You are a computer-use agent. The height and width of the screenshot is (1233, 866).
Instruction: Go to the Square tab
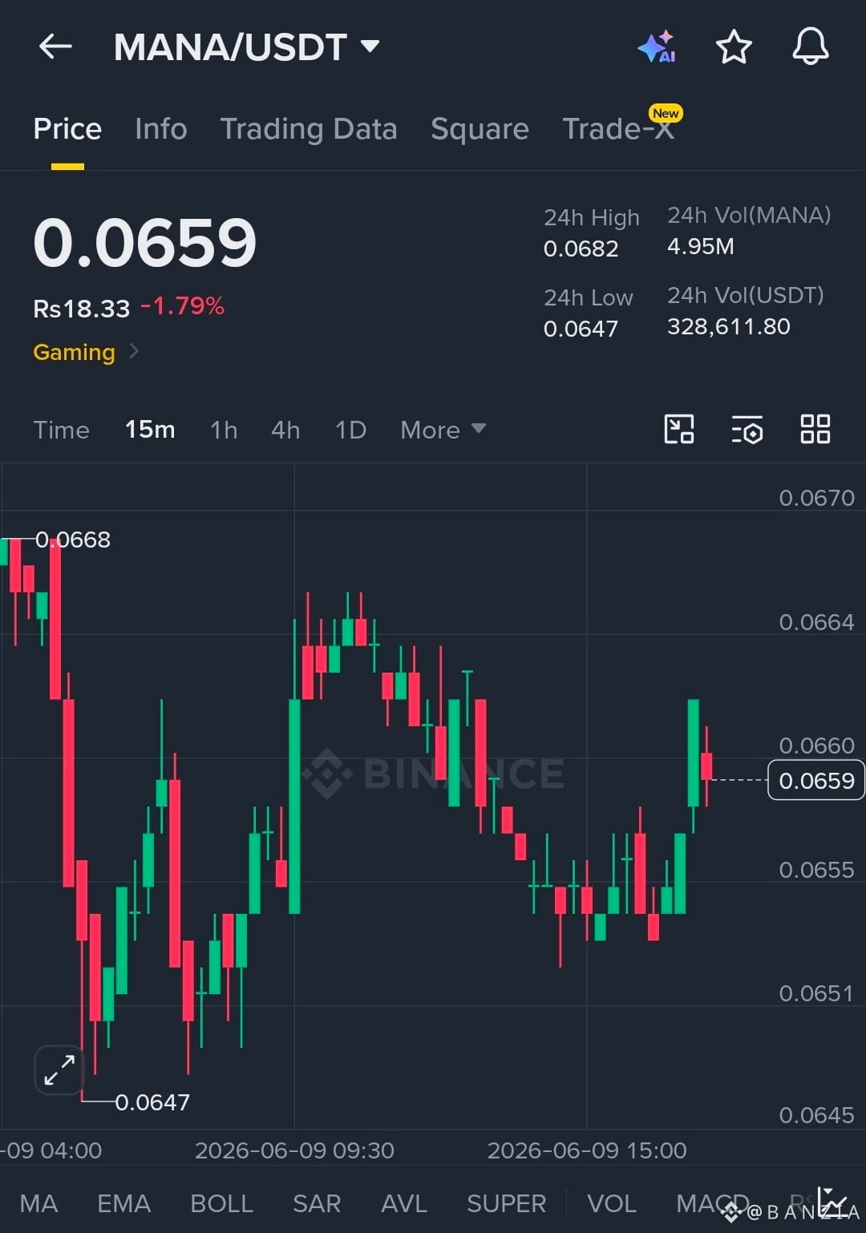pos(480,128)
